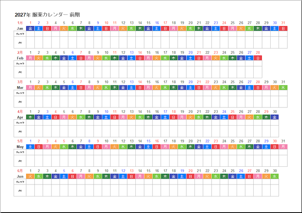Viewport: 302px width, 213px height.
Task: Click date number 31 in January
Action: [283, 23]
